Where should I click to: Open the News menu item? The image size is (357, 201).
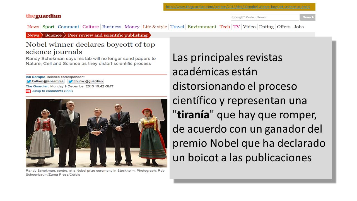pyautogui.click(x=33, y=27)
